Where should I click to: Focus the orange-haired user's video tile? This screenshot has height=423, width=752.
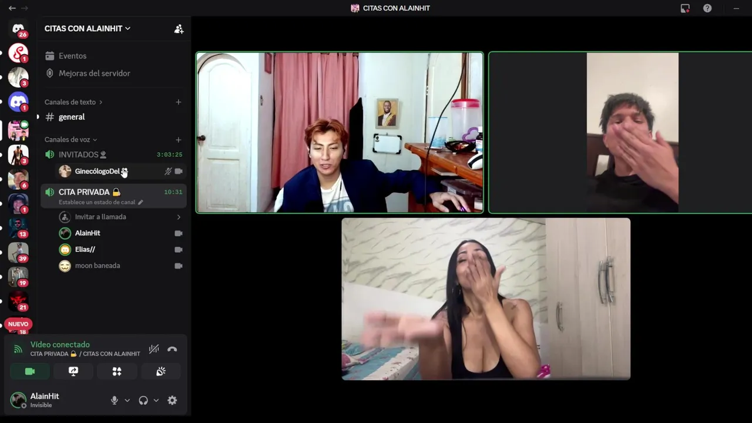pyautogui.click(x=340, y=132)
